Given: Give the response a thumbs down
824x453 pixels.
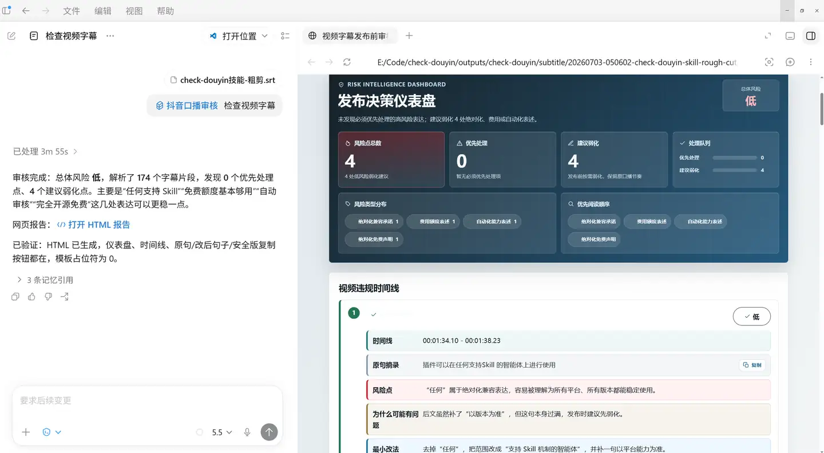Looking at the screenshot, I should (x=48, y=297).
